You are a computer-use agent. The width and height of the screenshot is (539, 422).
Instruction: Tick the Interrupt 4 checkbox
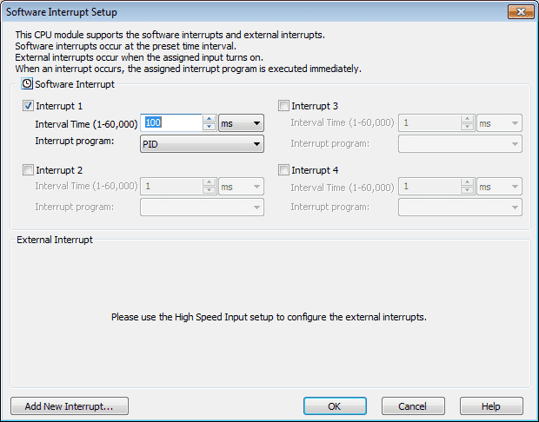(283, 169)
